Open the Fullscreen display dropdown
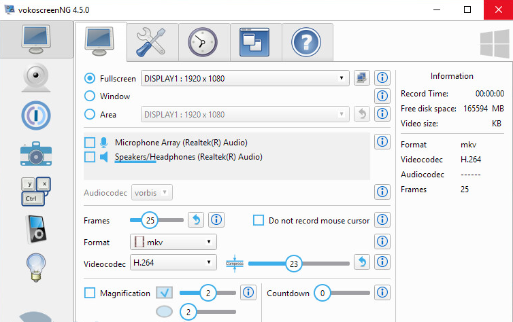Viewport: 513px width, 322px height. 245,78
